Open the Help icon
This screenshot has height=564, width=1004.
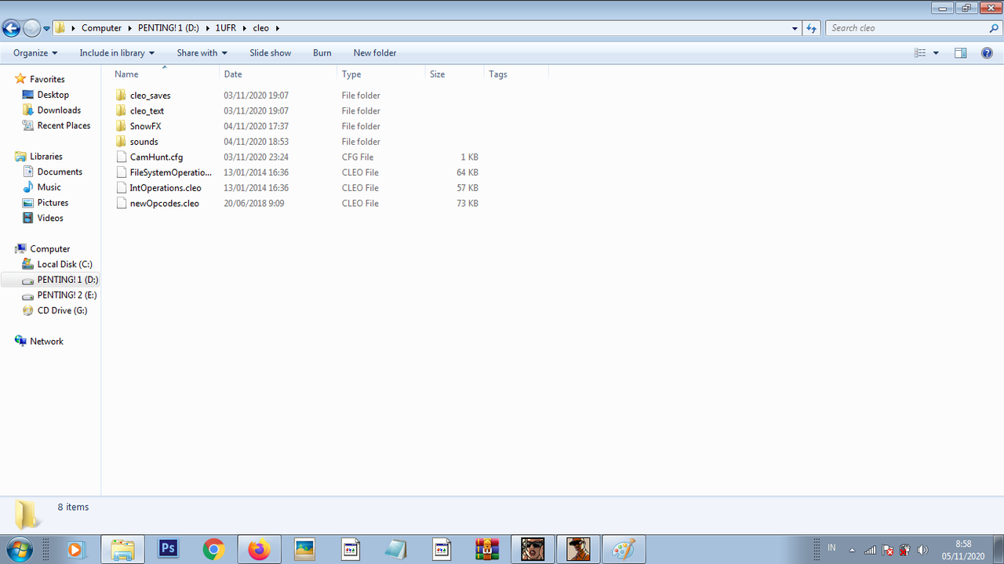tap(988, 53)
